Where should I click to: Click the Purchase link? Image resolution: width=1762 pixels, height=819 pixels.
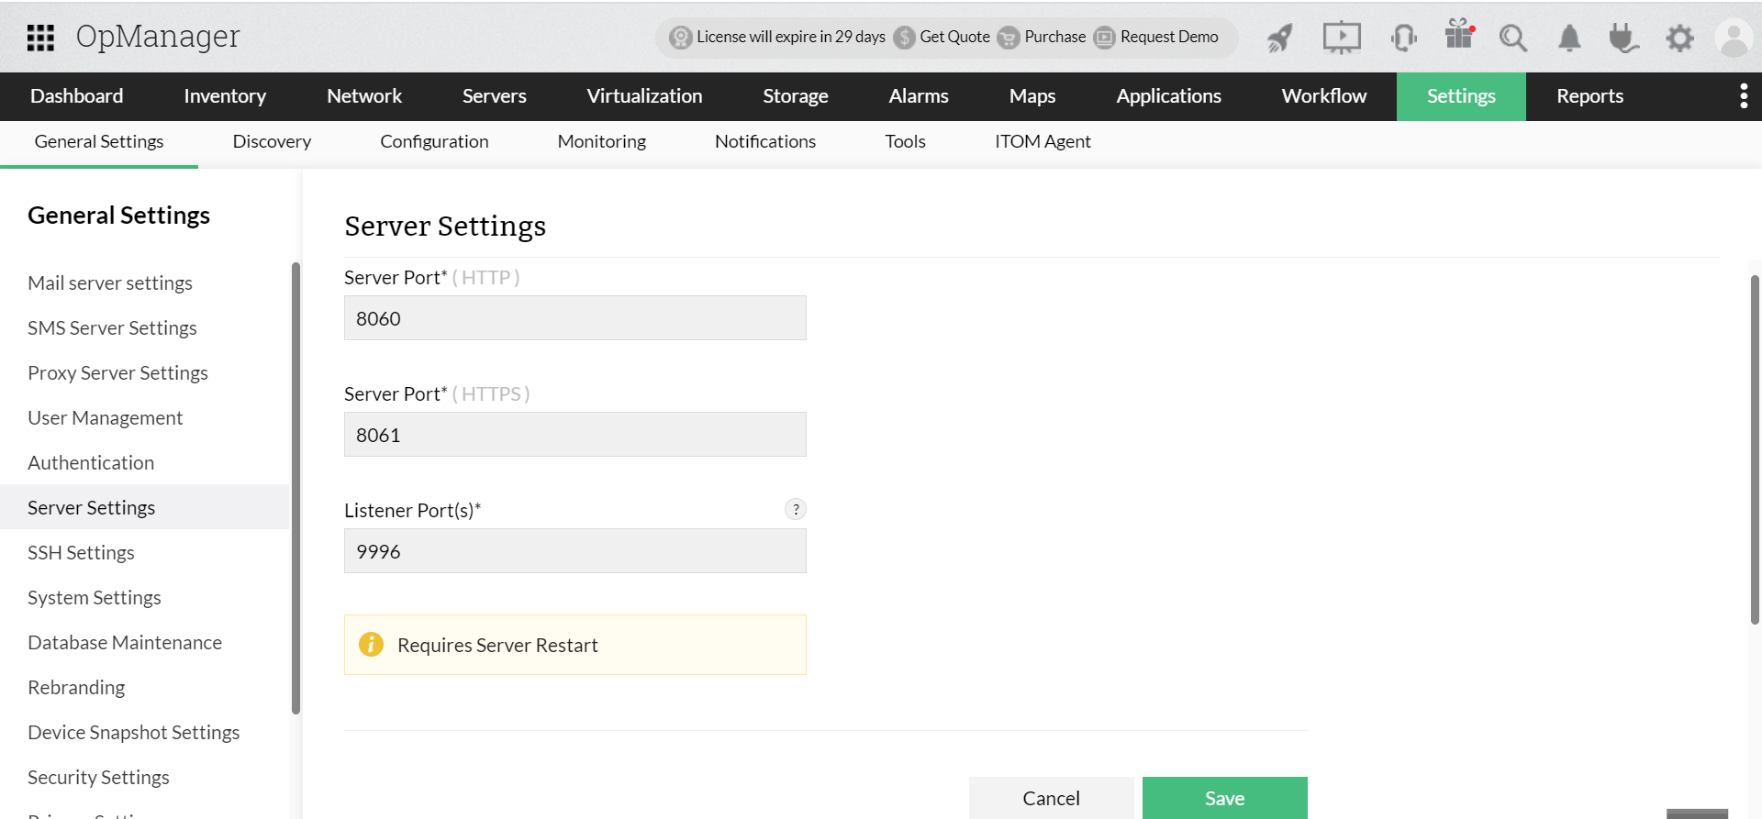[1054, 37]
